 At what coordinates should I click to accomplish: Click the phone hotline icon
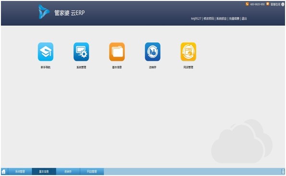[247, 4]
